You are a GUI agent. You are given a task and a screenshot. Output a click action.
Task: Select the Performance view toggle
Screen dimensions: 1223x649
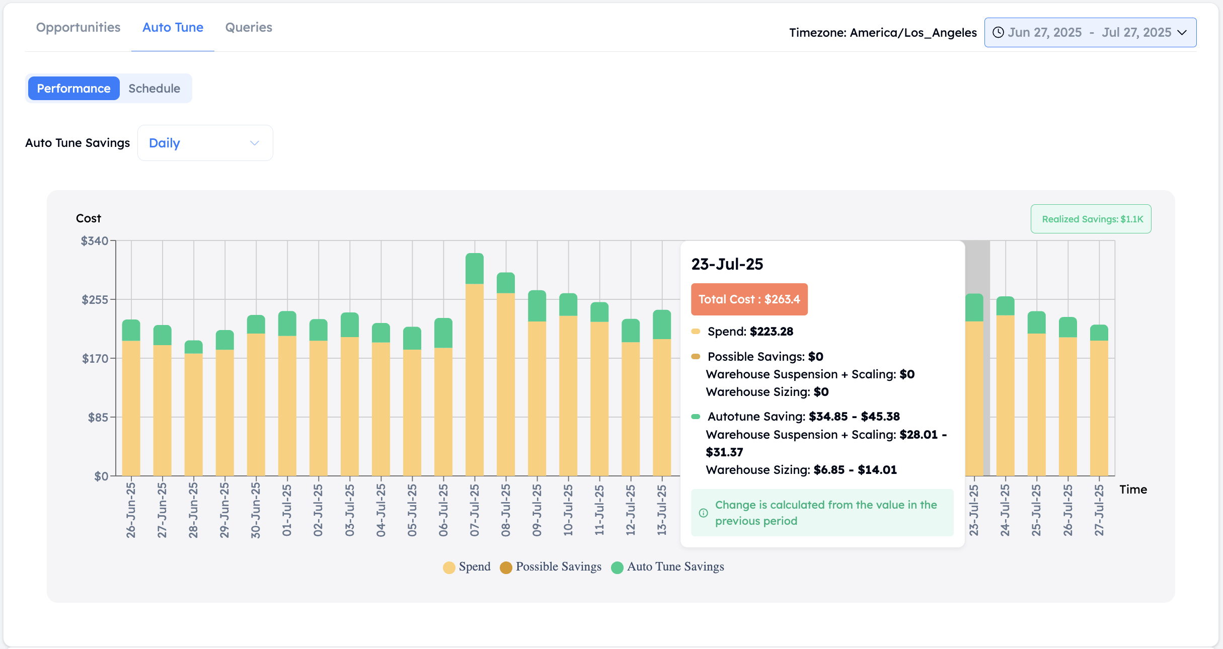pos(73,89)
